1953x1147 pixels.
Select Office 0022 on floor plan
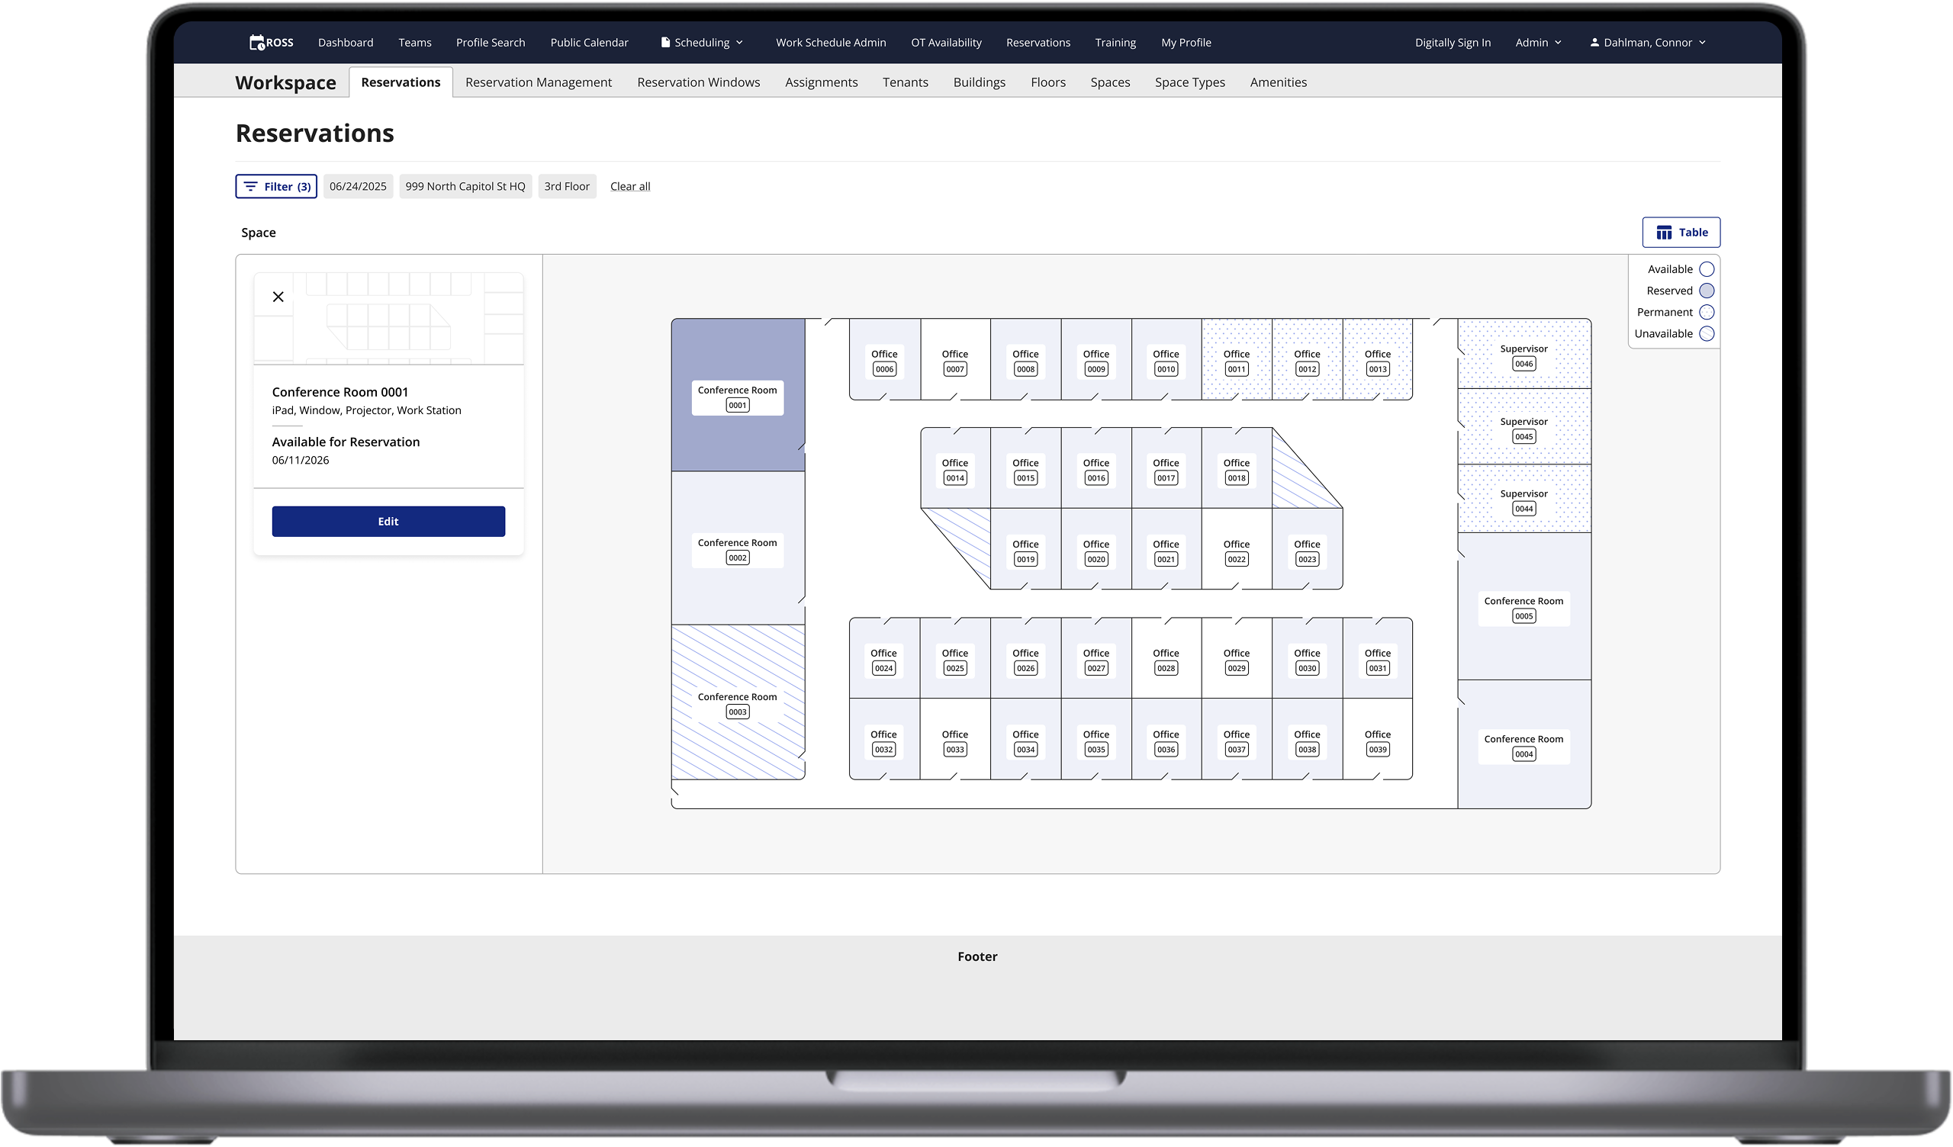coord(1236,551)
